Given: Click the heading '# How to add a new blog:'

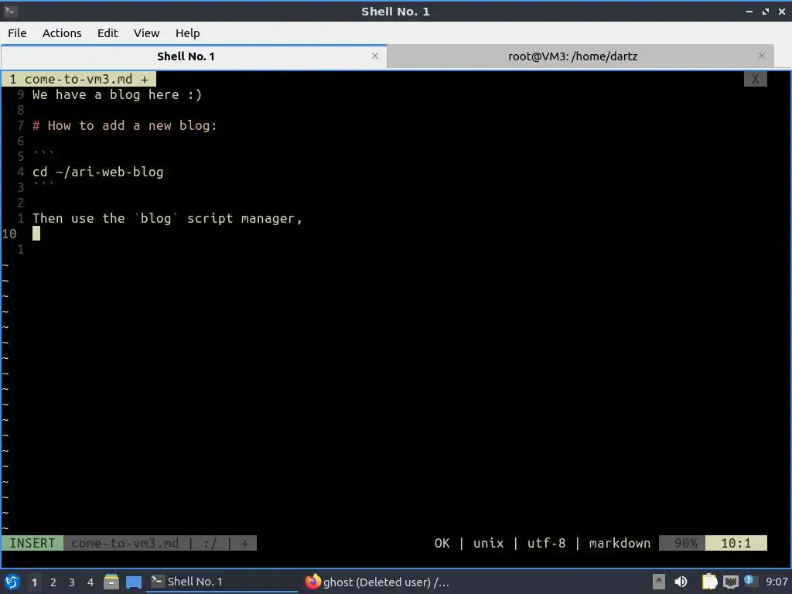Looking at the screenshot, I should 125,125.
